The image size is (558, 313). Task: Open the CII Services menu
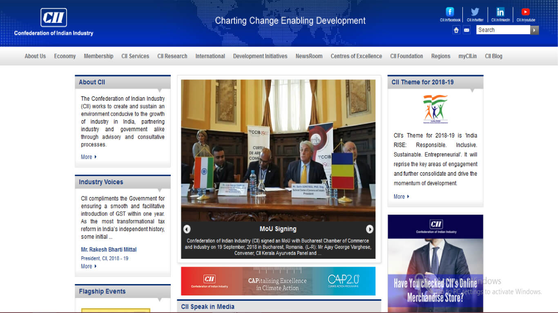coord(135,56)
